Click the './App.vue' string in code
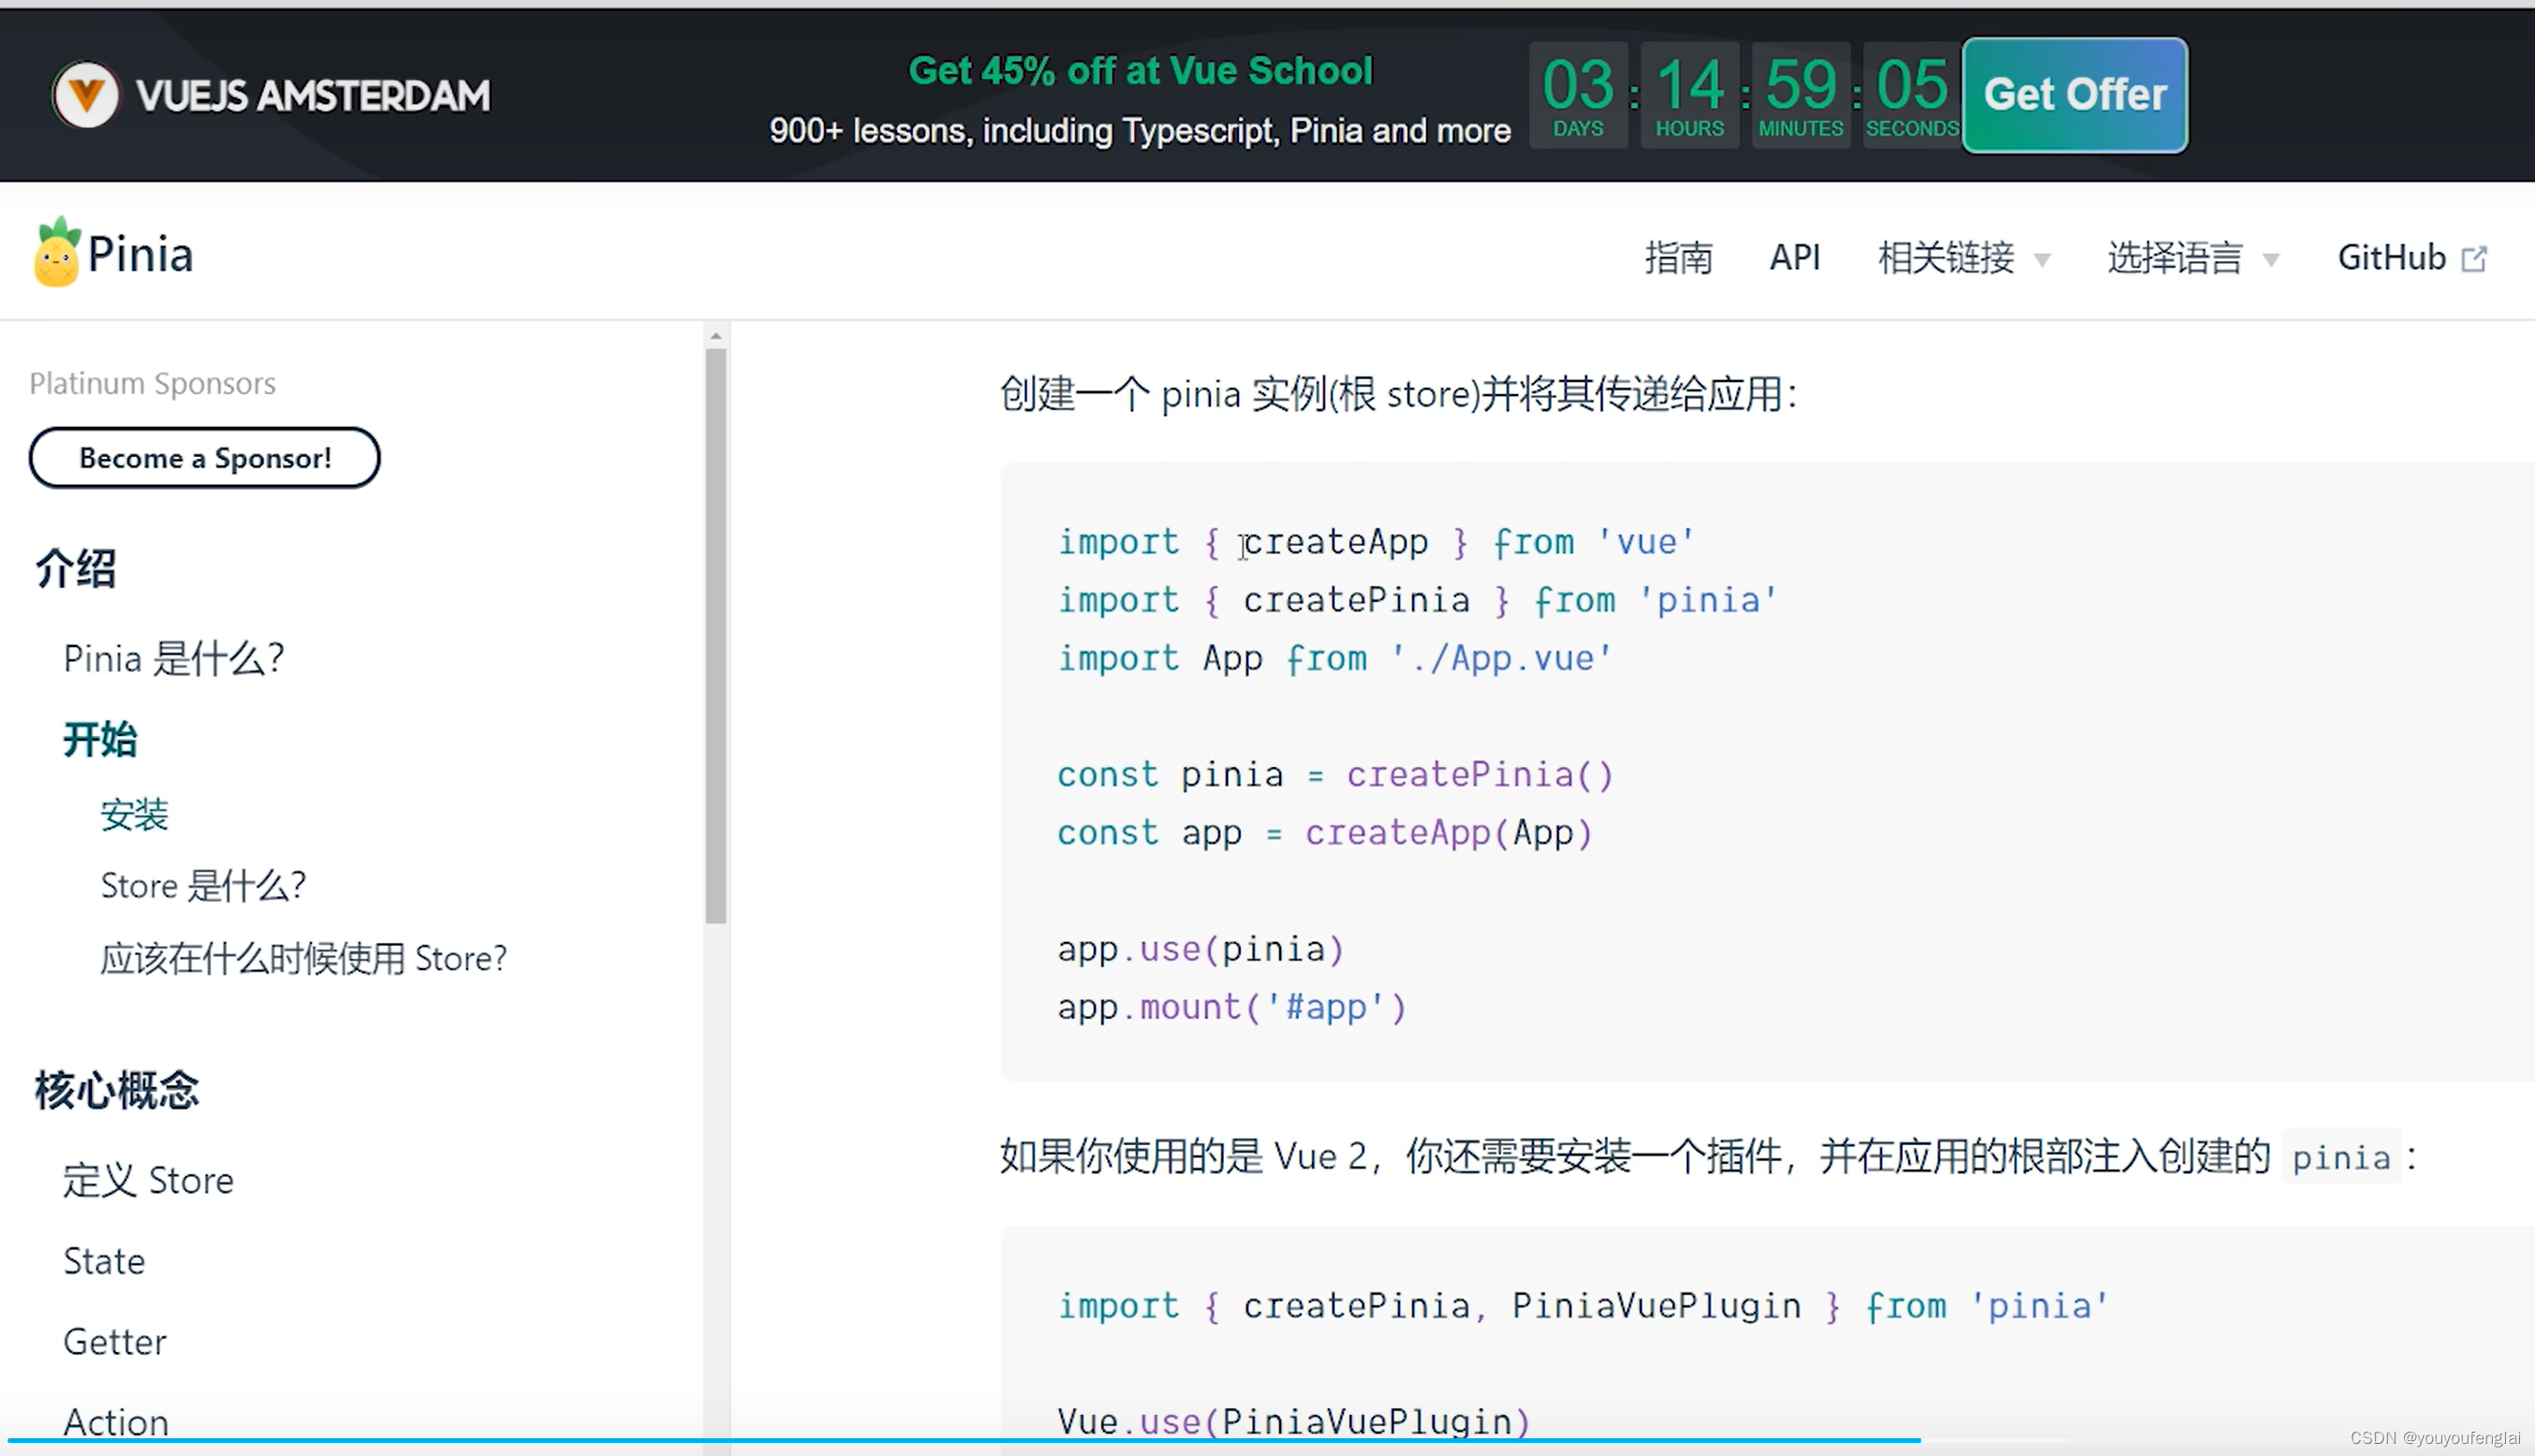The width and height of the screenshot is (2535, 1456). [x=1502, y=658]
